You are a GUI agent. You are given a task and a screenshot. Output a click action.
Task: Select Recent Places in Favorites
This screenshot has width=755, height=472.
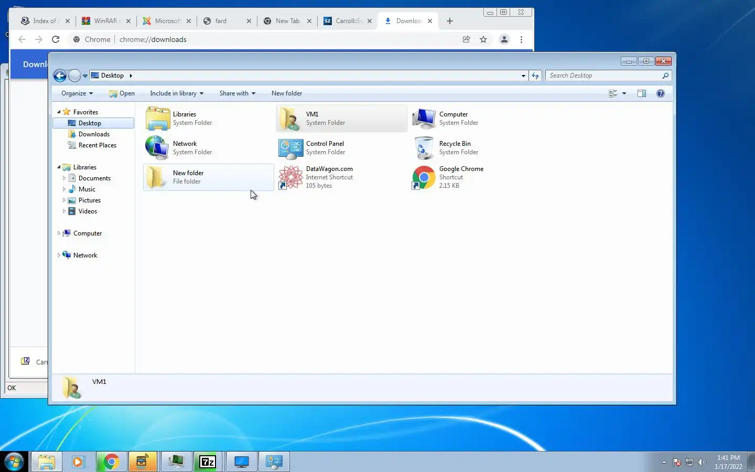point(97,145)
